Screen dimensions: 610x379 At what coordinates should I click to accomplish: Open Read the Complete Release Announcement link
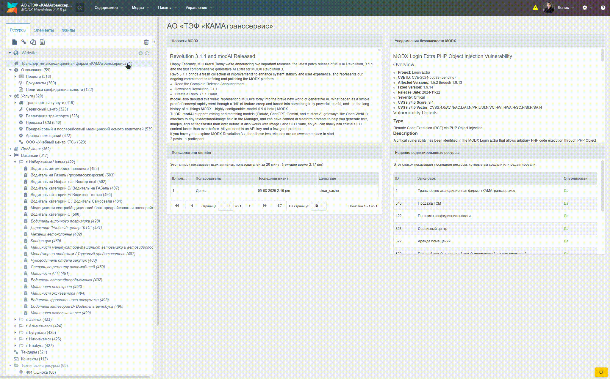coord(209,84)
